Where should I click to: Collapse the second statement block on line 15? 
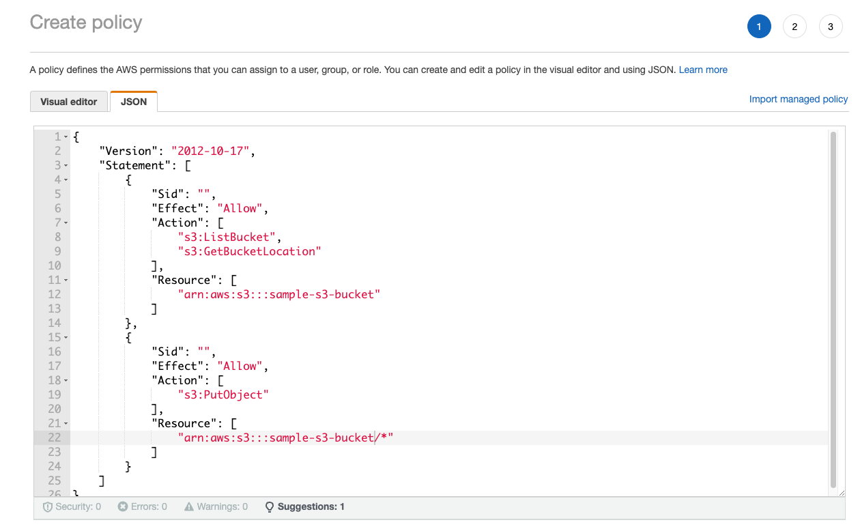click(66, 337)
